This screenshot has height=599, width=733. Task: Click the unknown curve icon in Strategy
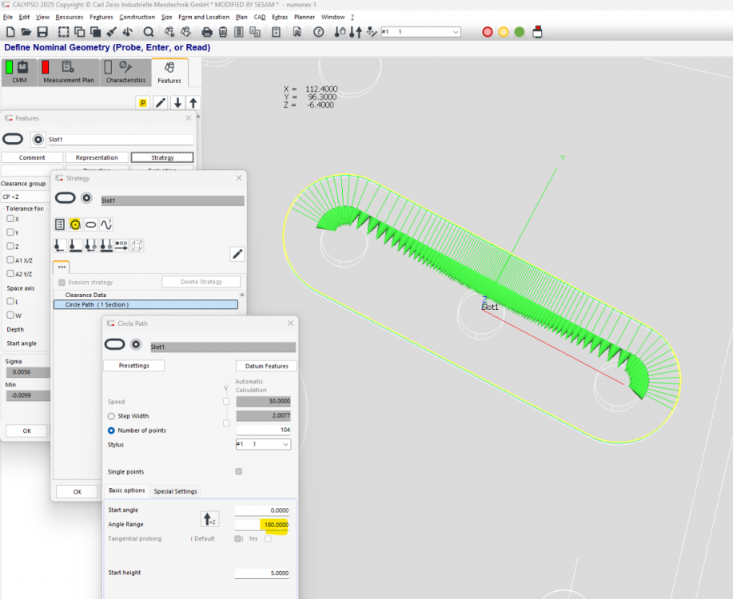pos(106,224)
